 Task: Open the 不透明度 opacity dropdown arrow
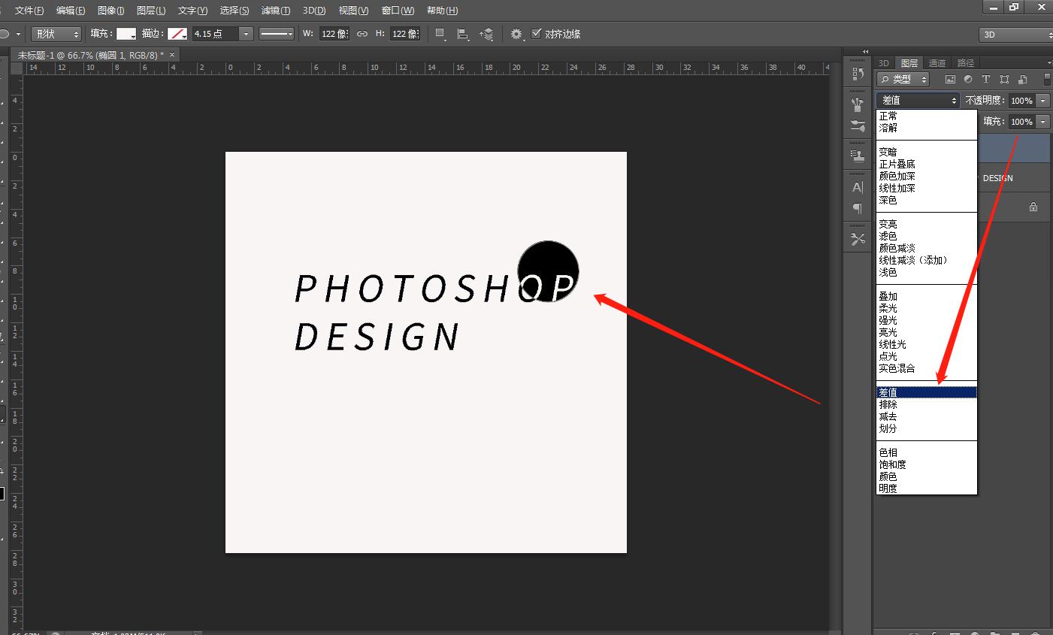pos(1043,101)
